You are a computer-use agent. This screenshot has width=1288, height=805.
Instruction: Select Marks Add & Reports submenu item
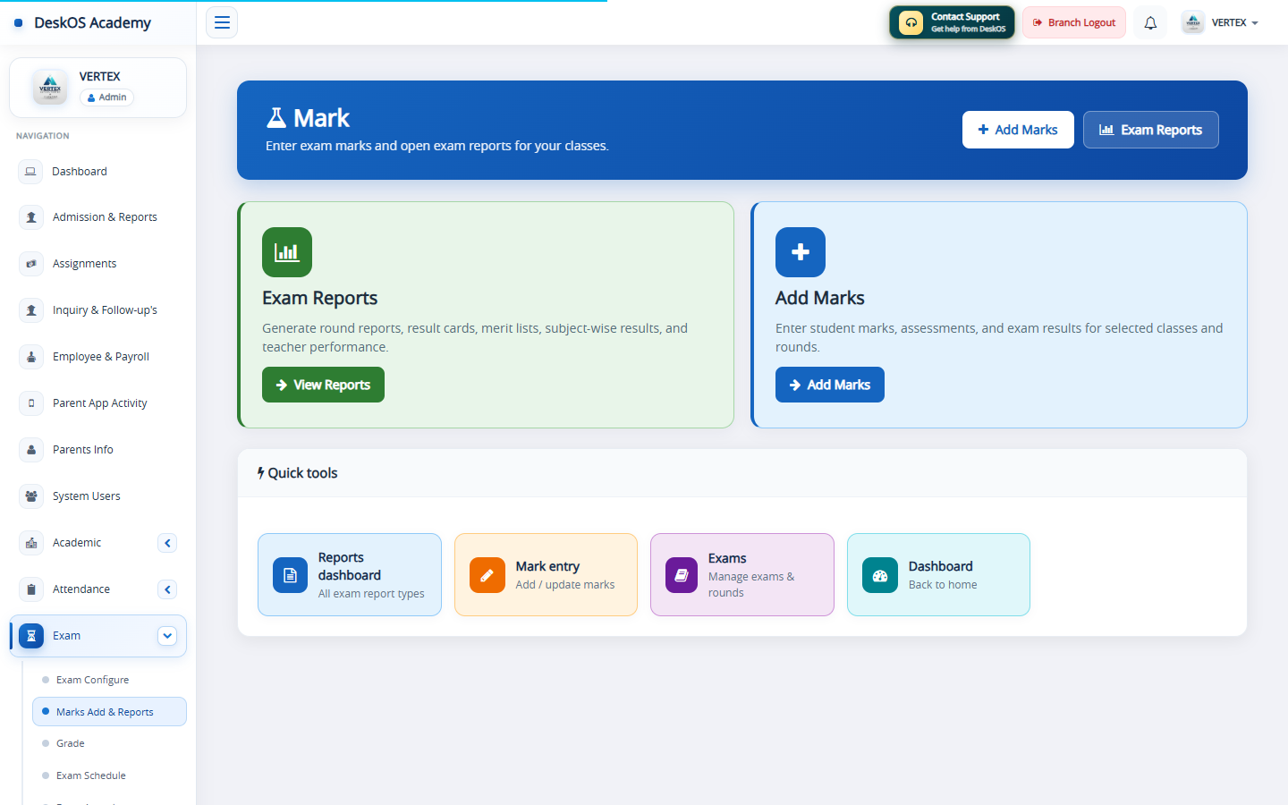point(109,712)
